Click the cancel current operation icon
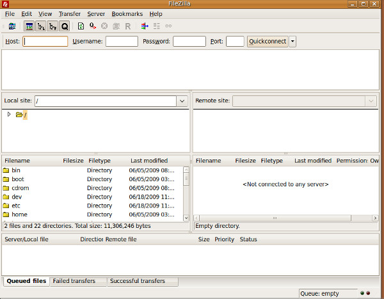This screenshot has width=384, height=299. pos(104,26)
